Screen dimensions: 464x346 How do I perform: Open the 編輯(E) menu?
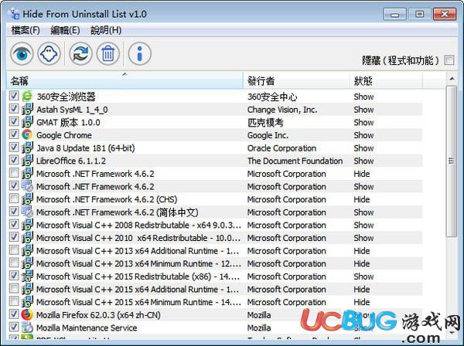(x=65, y=30)
